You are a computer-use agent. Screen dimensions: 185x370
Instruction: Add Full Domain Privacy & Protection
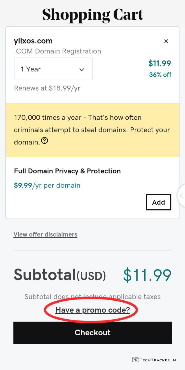click(158, 202)
